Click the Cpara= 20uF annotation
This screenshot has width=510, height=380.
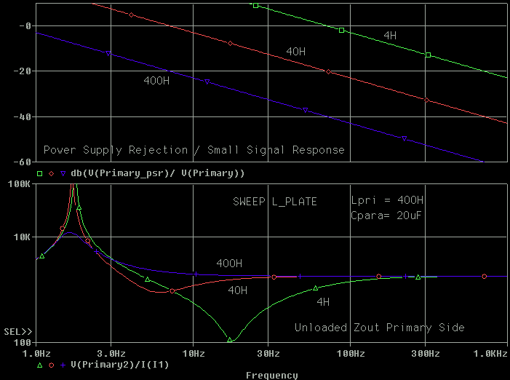point(386,216)
